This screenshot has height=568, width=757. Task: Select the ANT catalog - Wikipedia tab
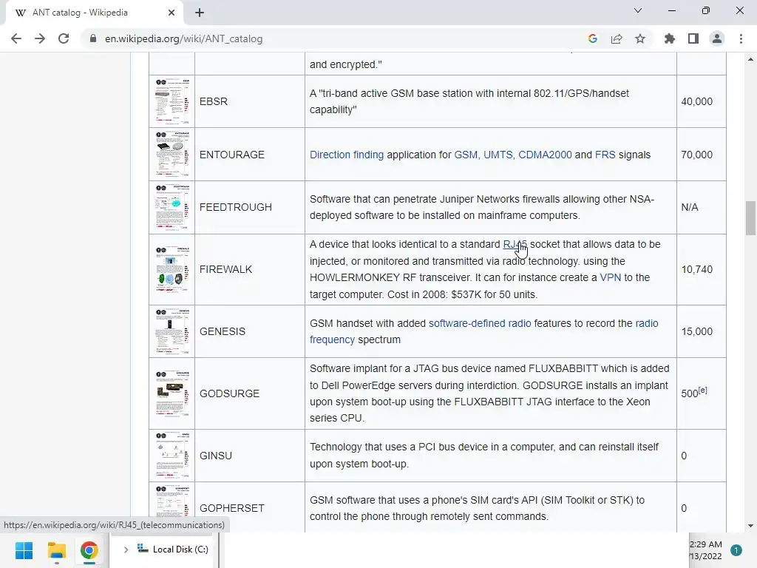click(94, 13)
